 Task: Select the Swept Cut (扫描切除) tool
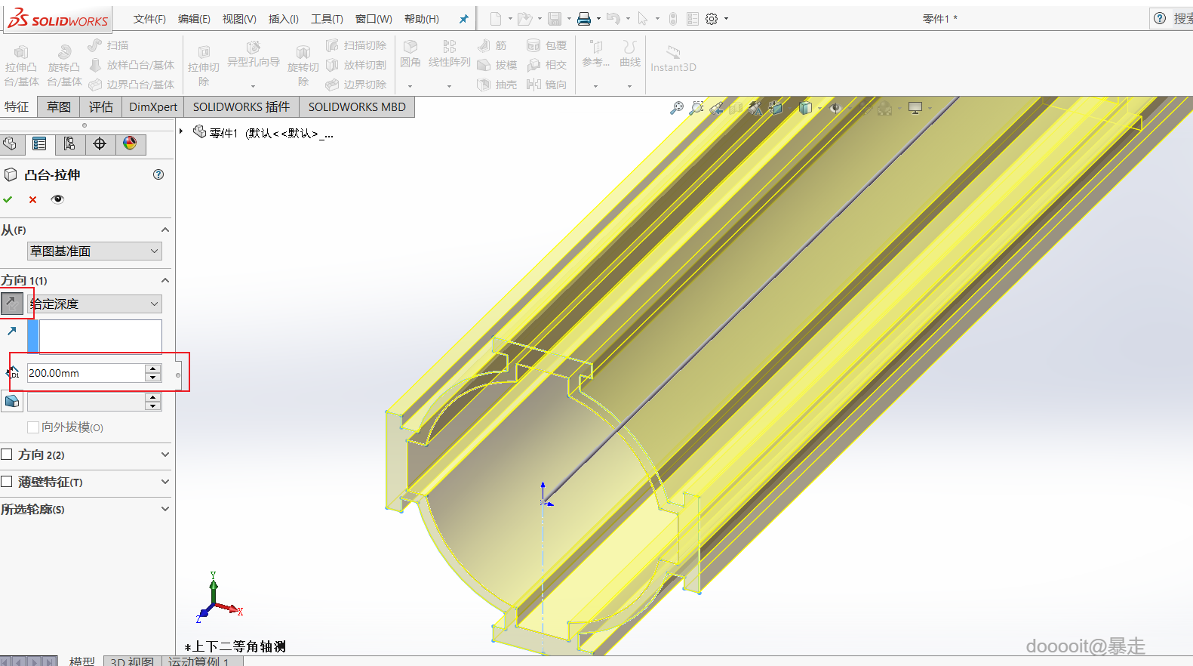tap(356, 45)
